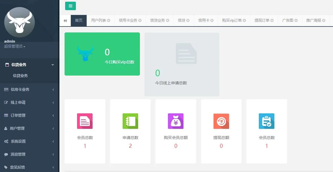Click the admin bull avatar image

pyautogui.click(x=20, y=22)
